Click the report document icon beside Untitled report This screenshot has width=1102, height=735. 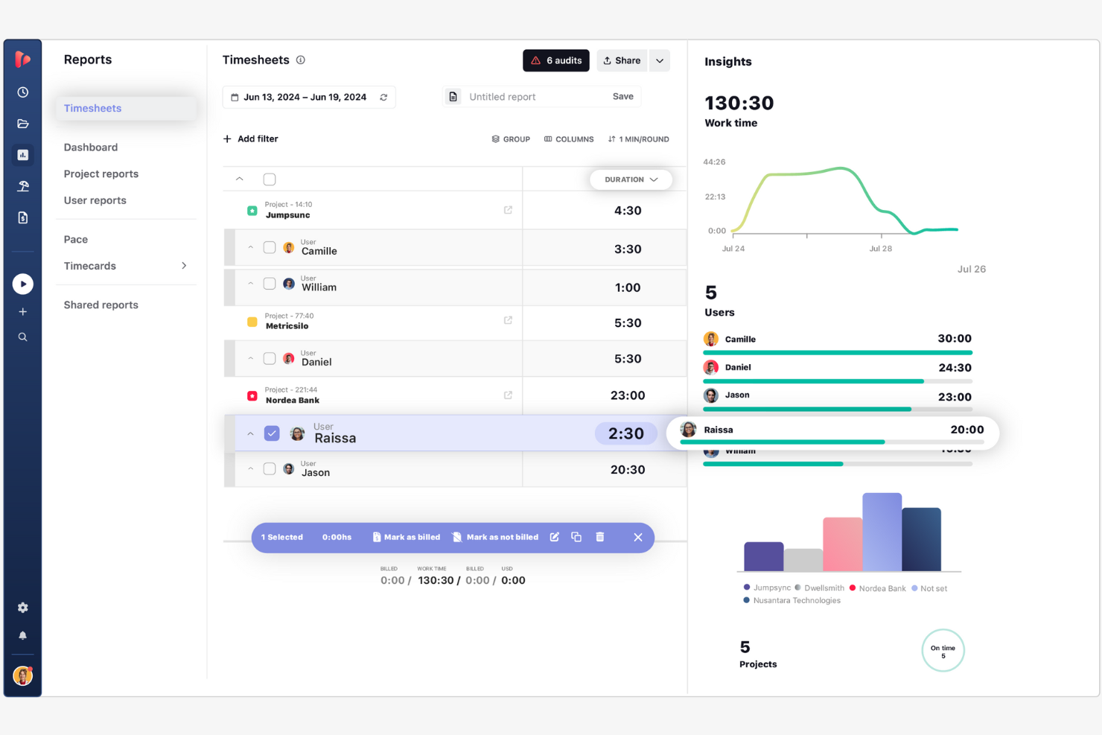(x=453, y=97)
